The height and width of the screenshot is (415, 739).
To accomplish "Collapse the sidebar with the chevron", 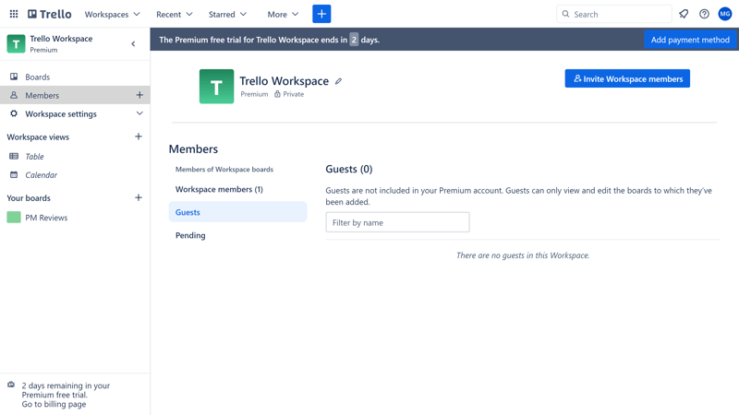I will tap(133, 43).
